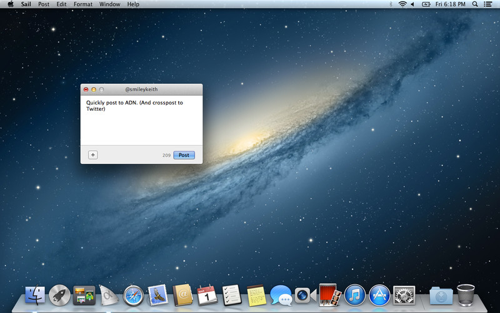500x313 pixels.
Task: Open the Window menu
Action: (x=110, y=4)
